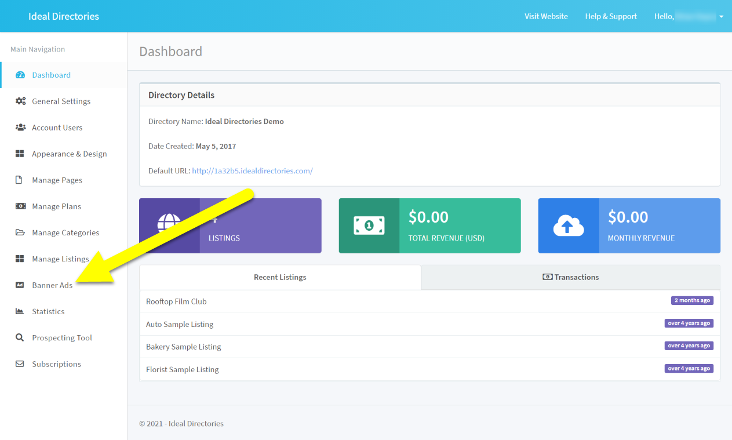Click the Manage Listings grid icon
732x440 pixels.
click(20, 259)
